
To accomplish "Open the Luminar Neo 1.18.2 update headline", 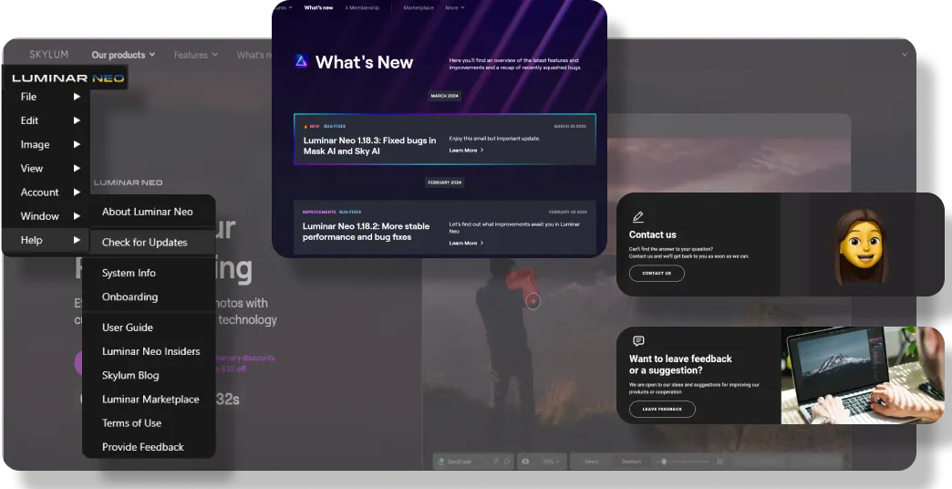I will (x=366, y=232).
